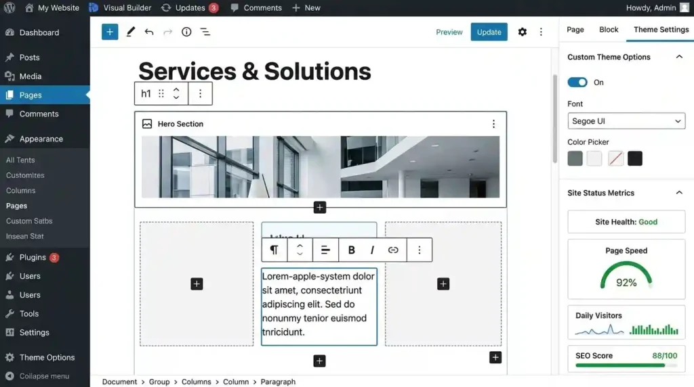The height and width of the screenshot is (387, 694).
Task: Click the Lorem paragraph text block
Action: click(319, 306)
